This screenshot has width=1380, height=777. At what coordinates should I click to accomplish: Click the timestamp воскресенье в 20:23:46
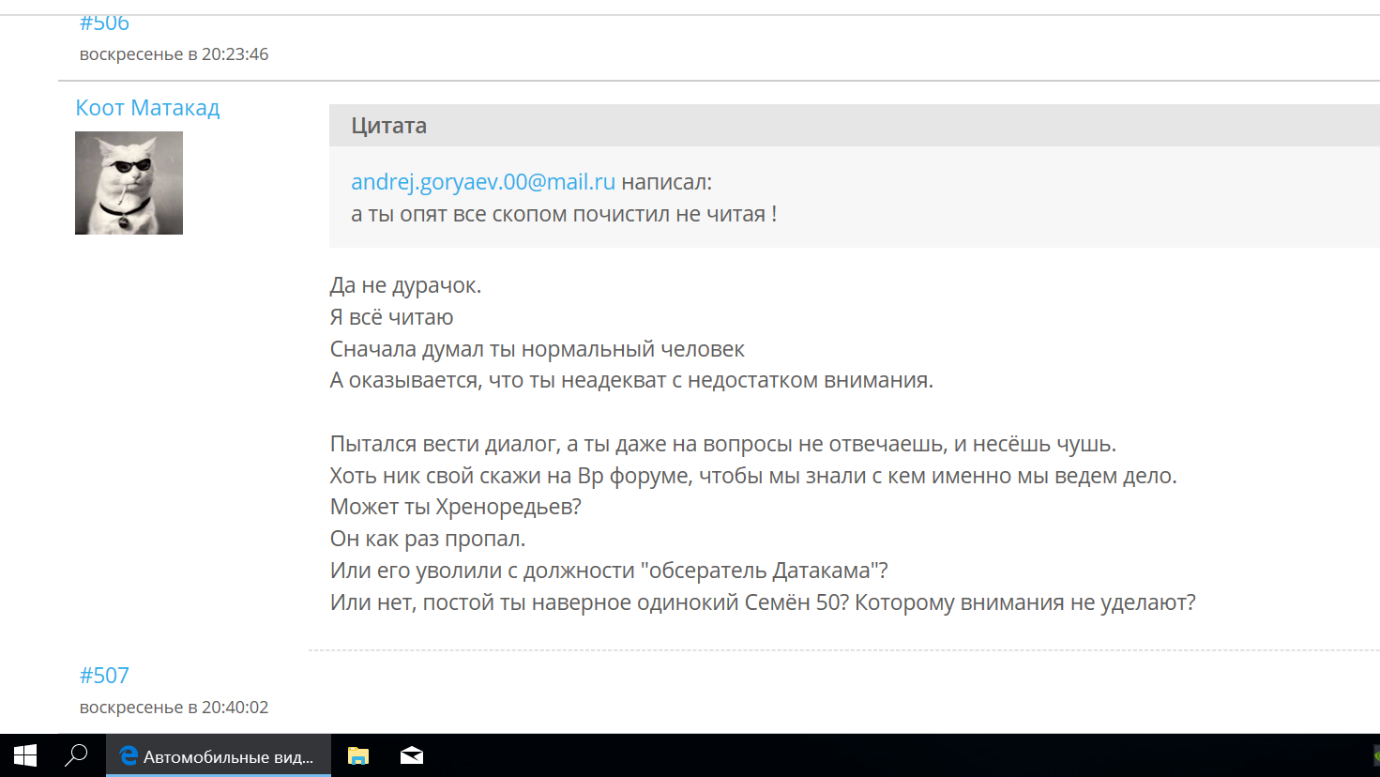click(x=174, y=54)
